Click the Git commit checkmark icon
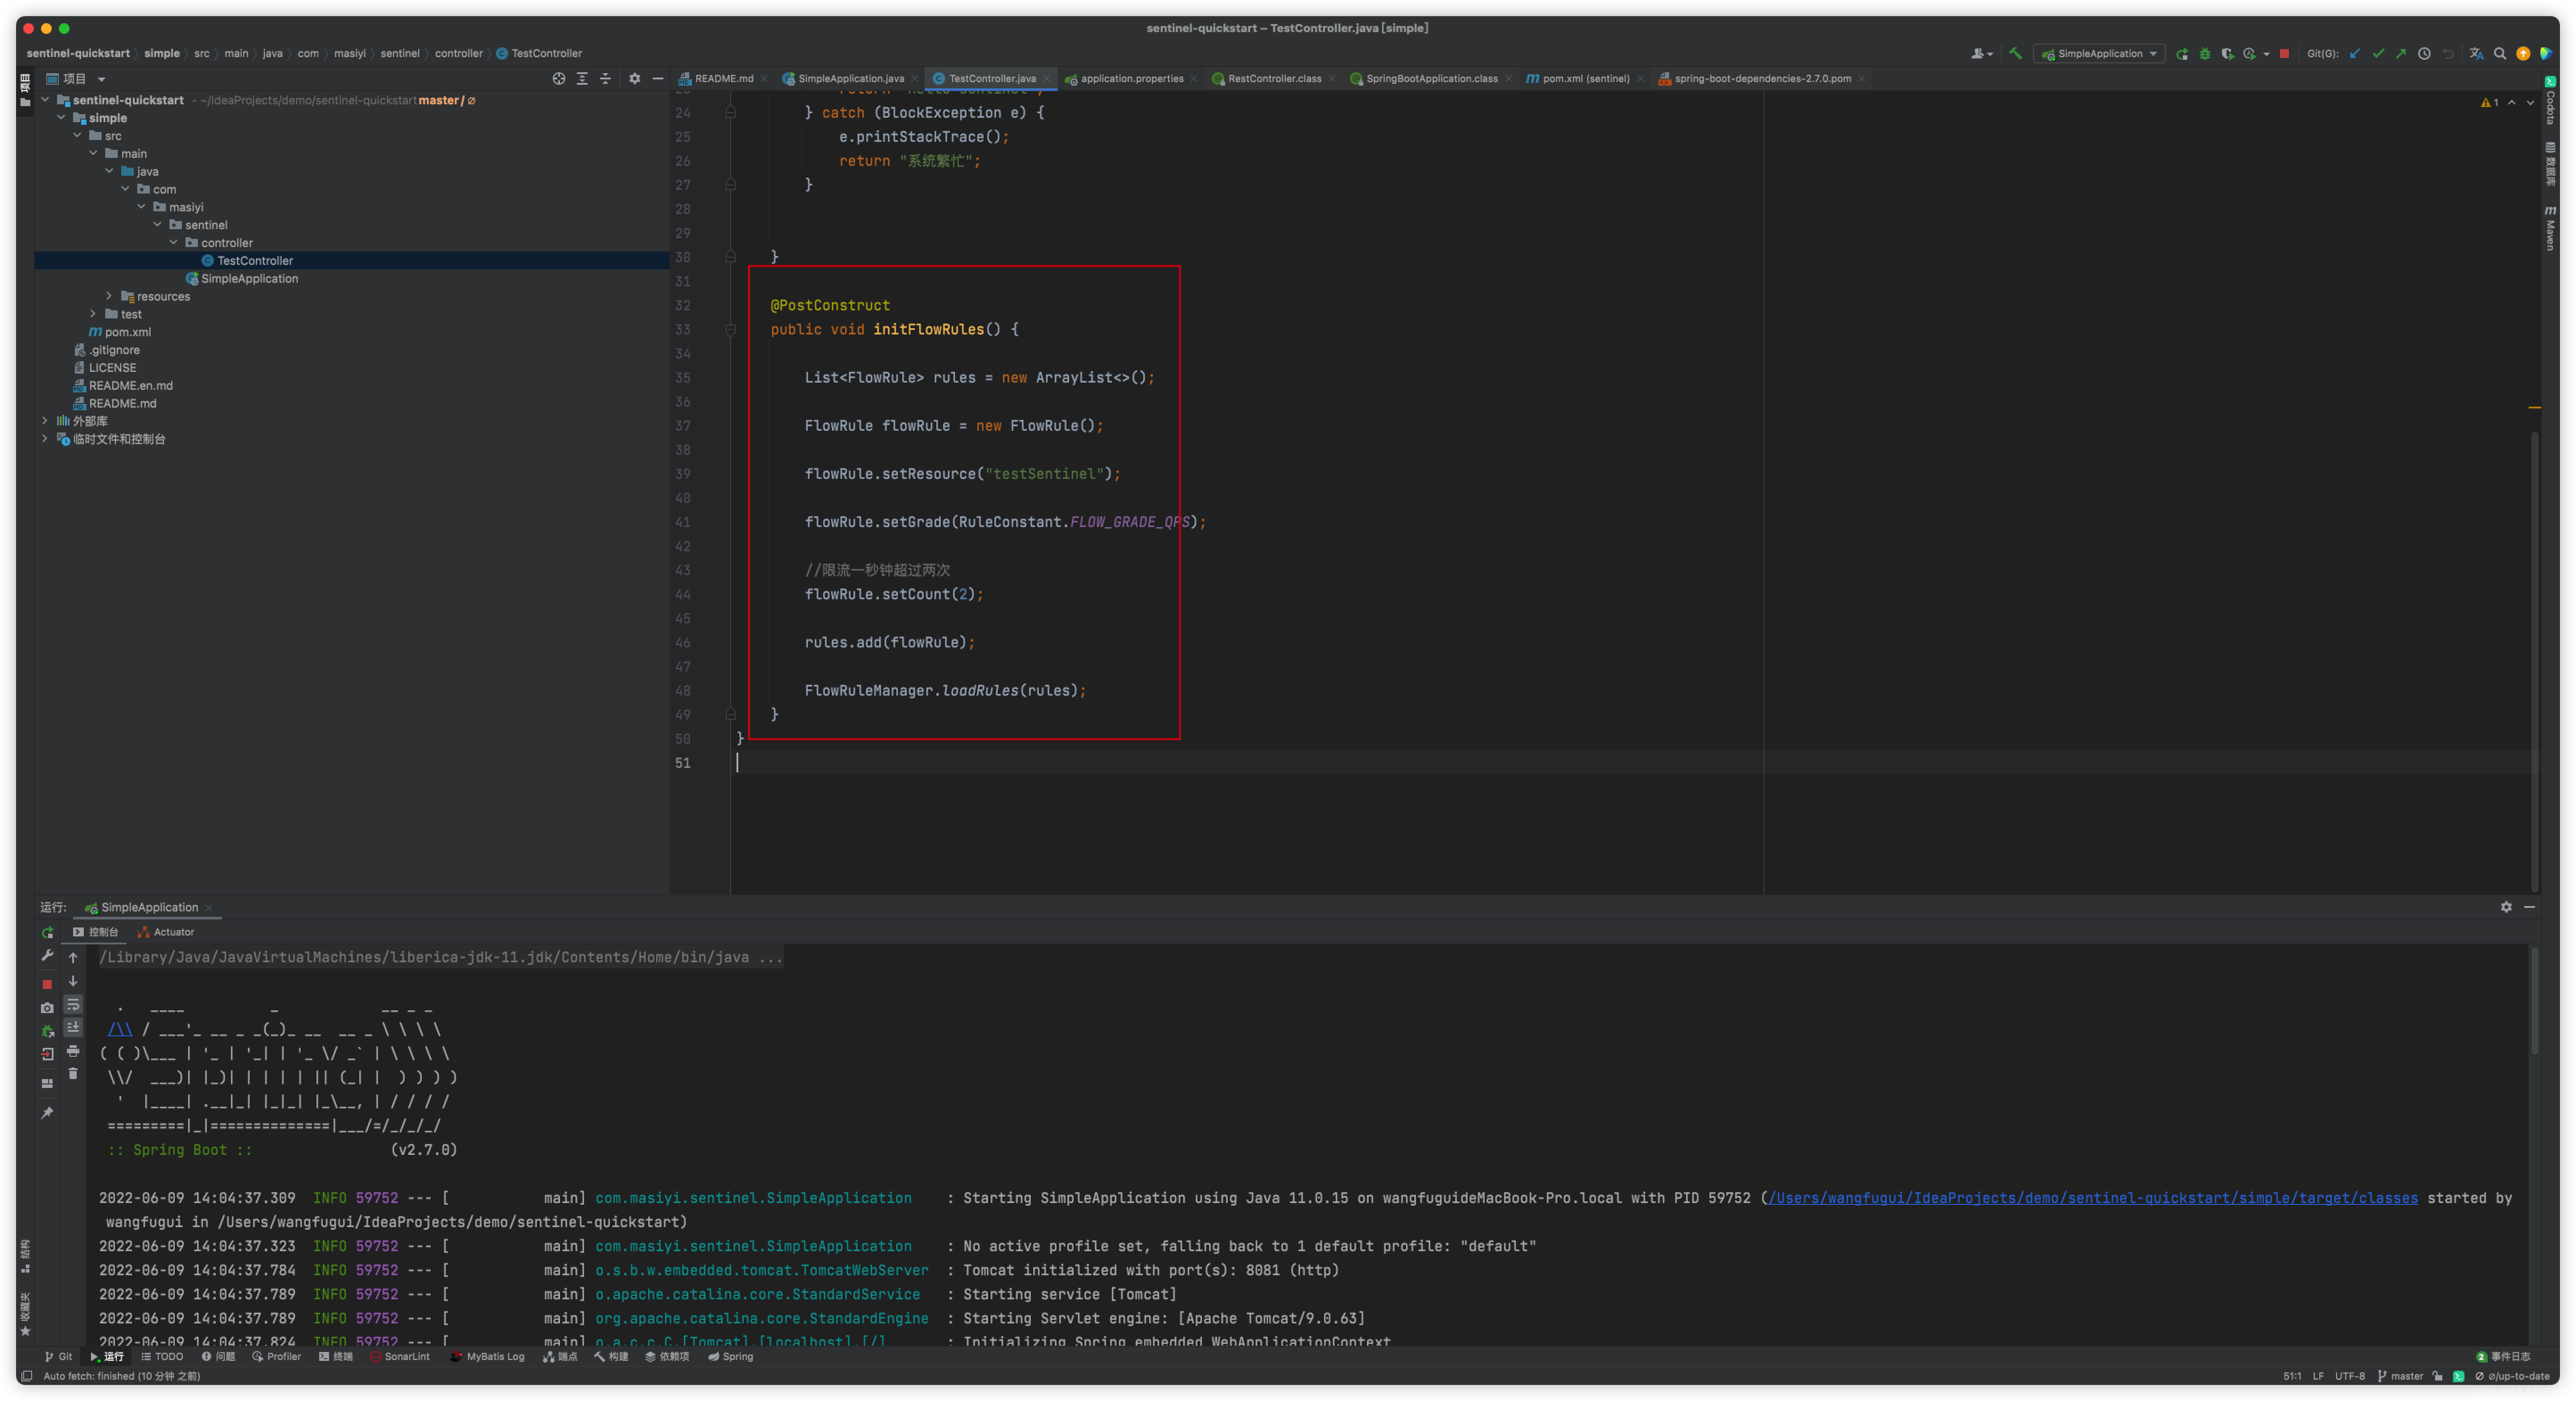The width and height of the screenshot is (2576, 1401). click(x=2378, y=54)
